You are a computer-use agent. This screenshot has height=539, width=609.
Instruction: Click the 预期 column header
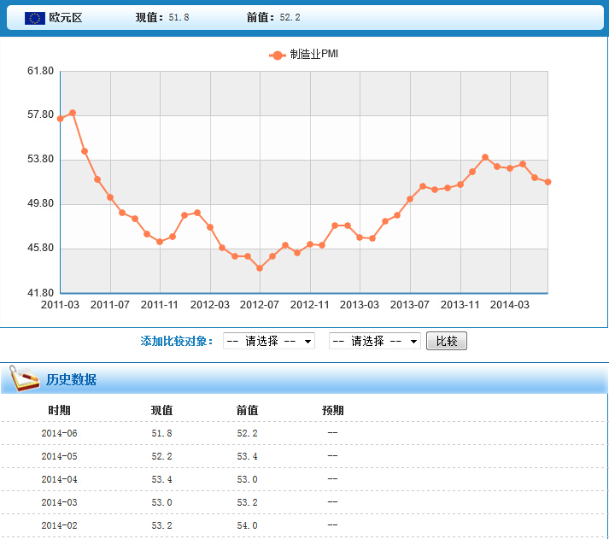(332, 410)
